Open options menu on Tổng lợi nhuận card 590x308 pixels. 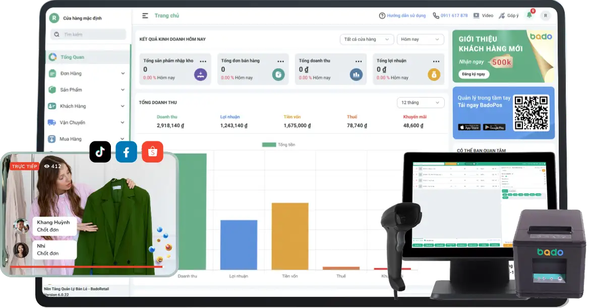pos(436,61)
